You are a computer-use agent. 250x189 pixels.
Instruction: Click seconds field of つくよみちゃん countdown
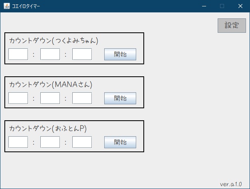pos(82,54)
